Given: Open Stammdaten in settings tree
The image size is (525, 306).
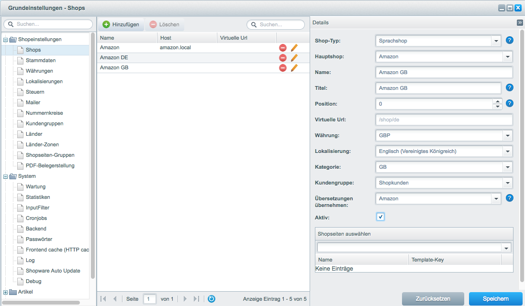Looking at the screenshot, I should 40,61.
